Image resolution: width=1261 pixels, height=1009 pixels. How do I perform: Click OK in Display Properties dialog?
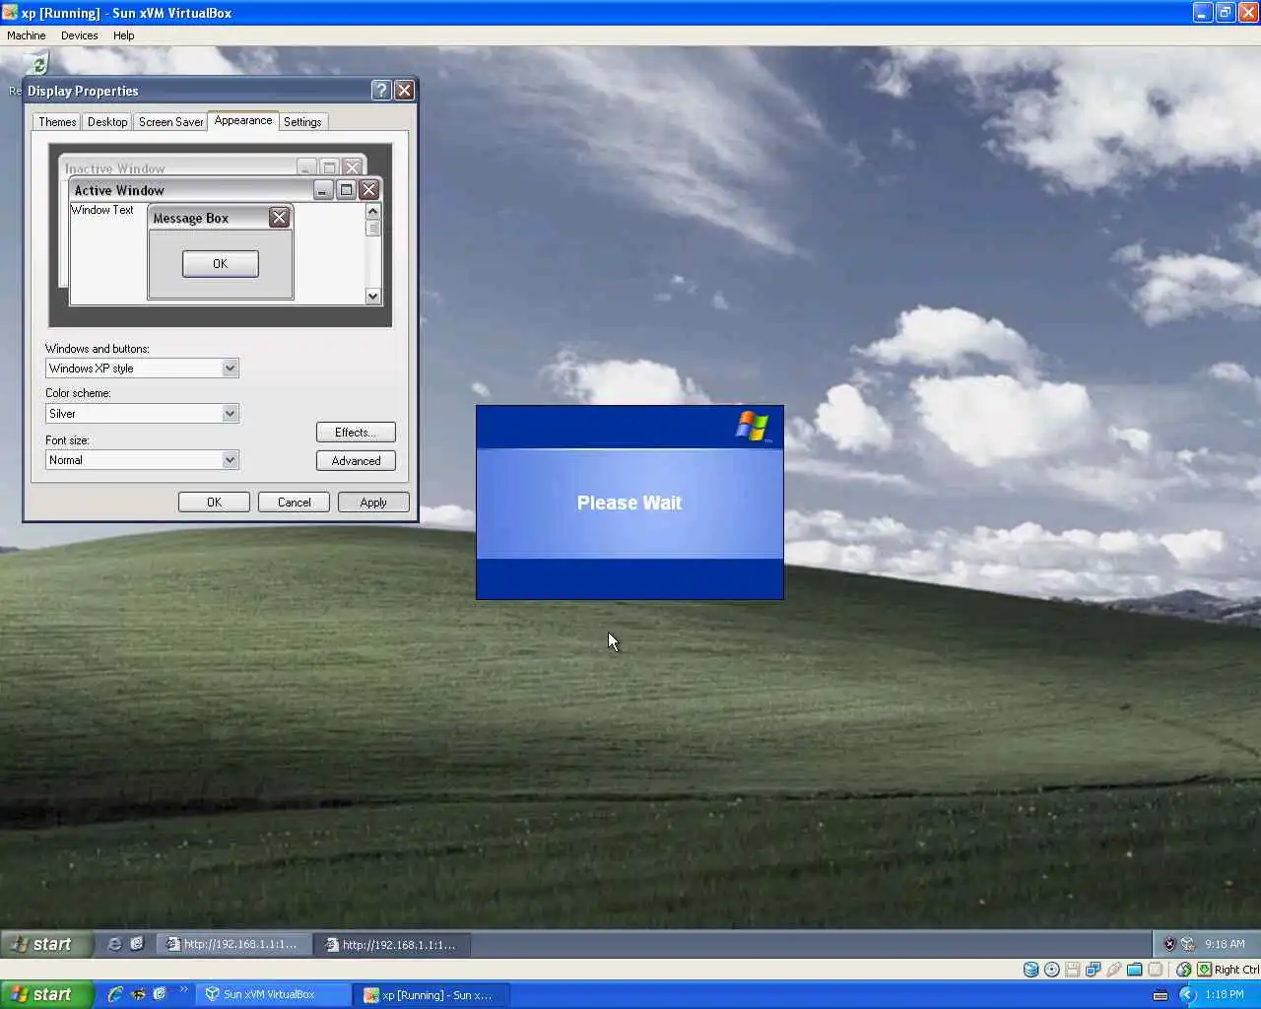[214, 503]
